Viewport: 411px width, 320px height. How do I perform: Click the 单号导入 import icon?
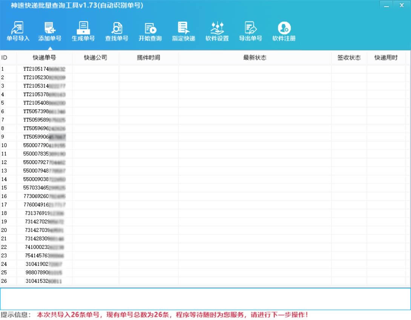[18, 31]
